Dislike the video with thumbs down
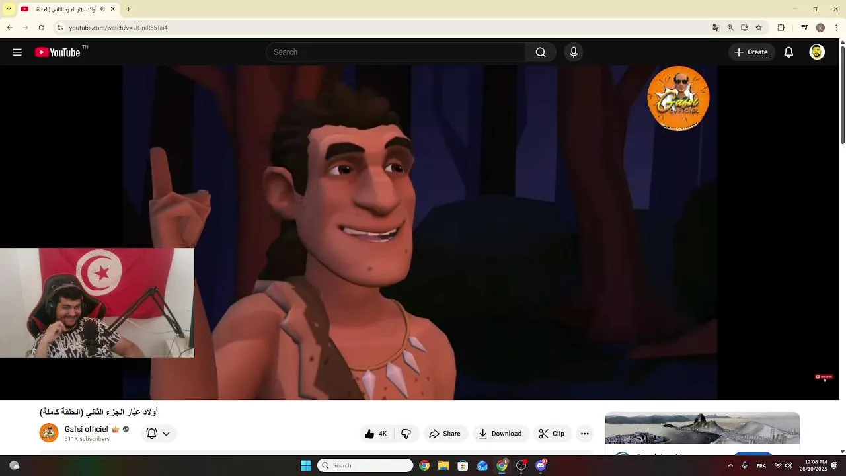This screenshot has height=476, width=846. click(406, 434)
